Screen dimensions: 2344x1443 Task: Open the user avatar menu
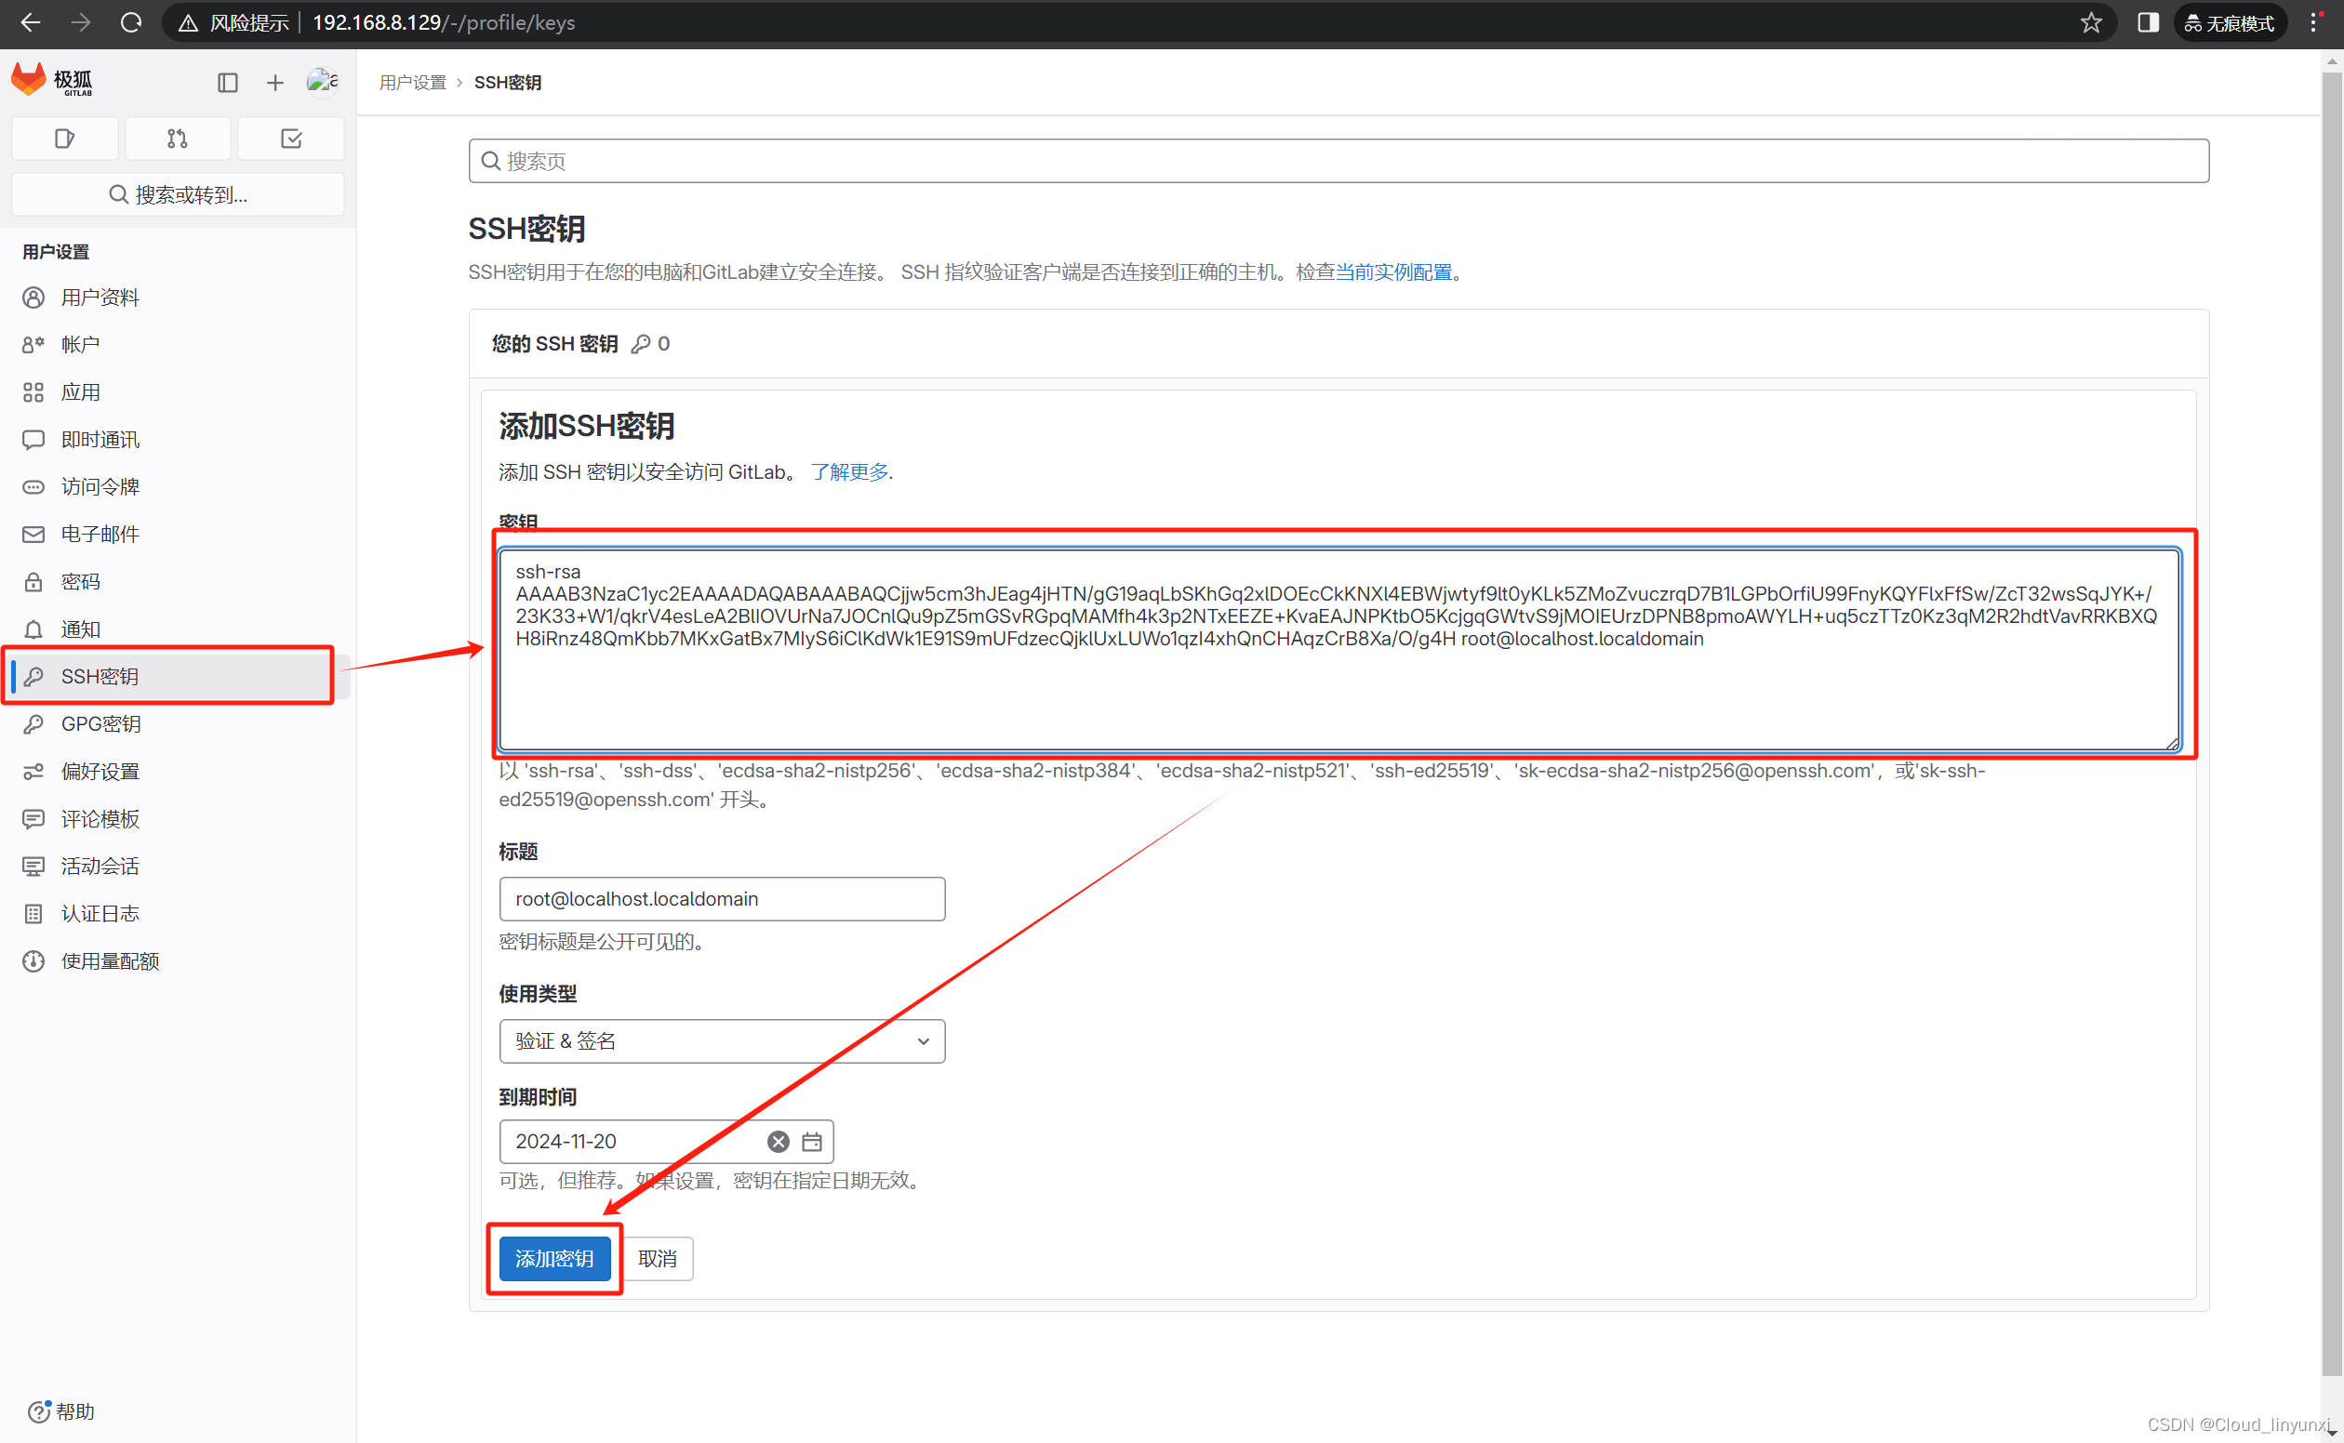point(322,82)
